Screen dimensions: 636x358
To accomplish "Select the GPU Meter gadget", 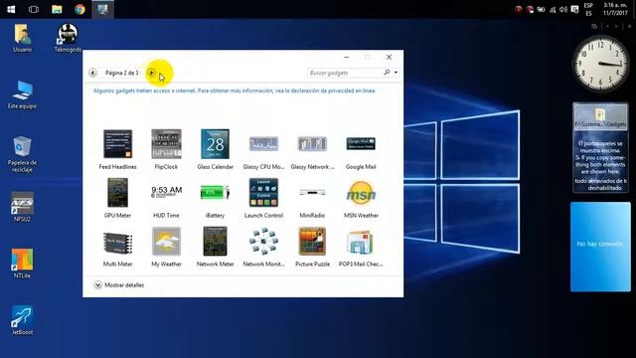I will (x=117, y=198).
